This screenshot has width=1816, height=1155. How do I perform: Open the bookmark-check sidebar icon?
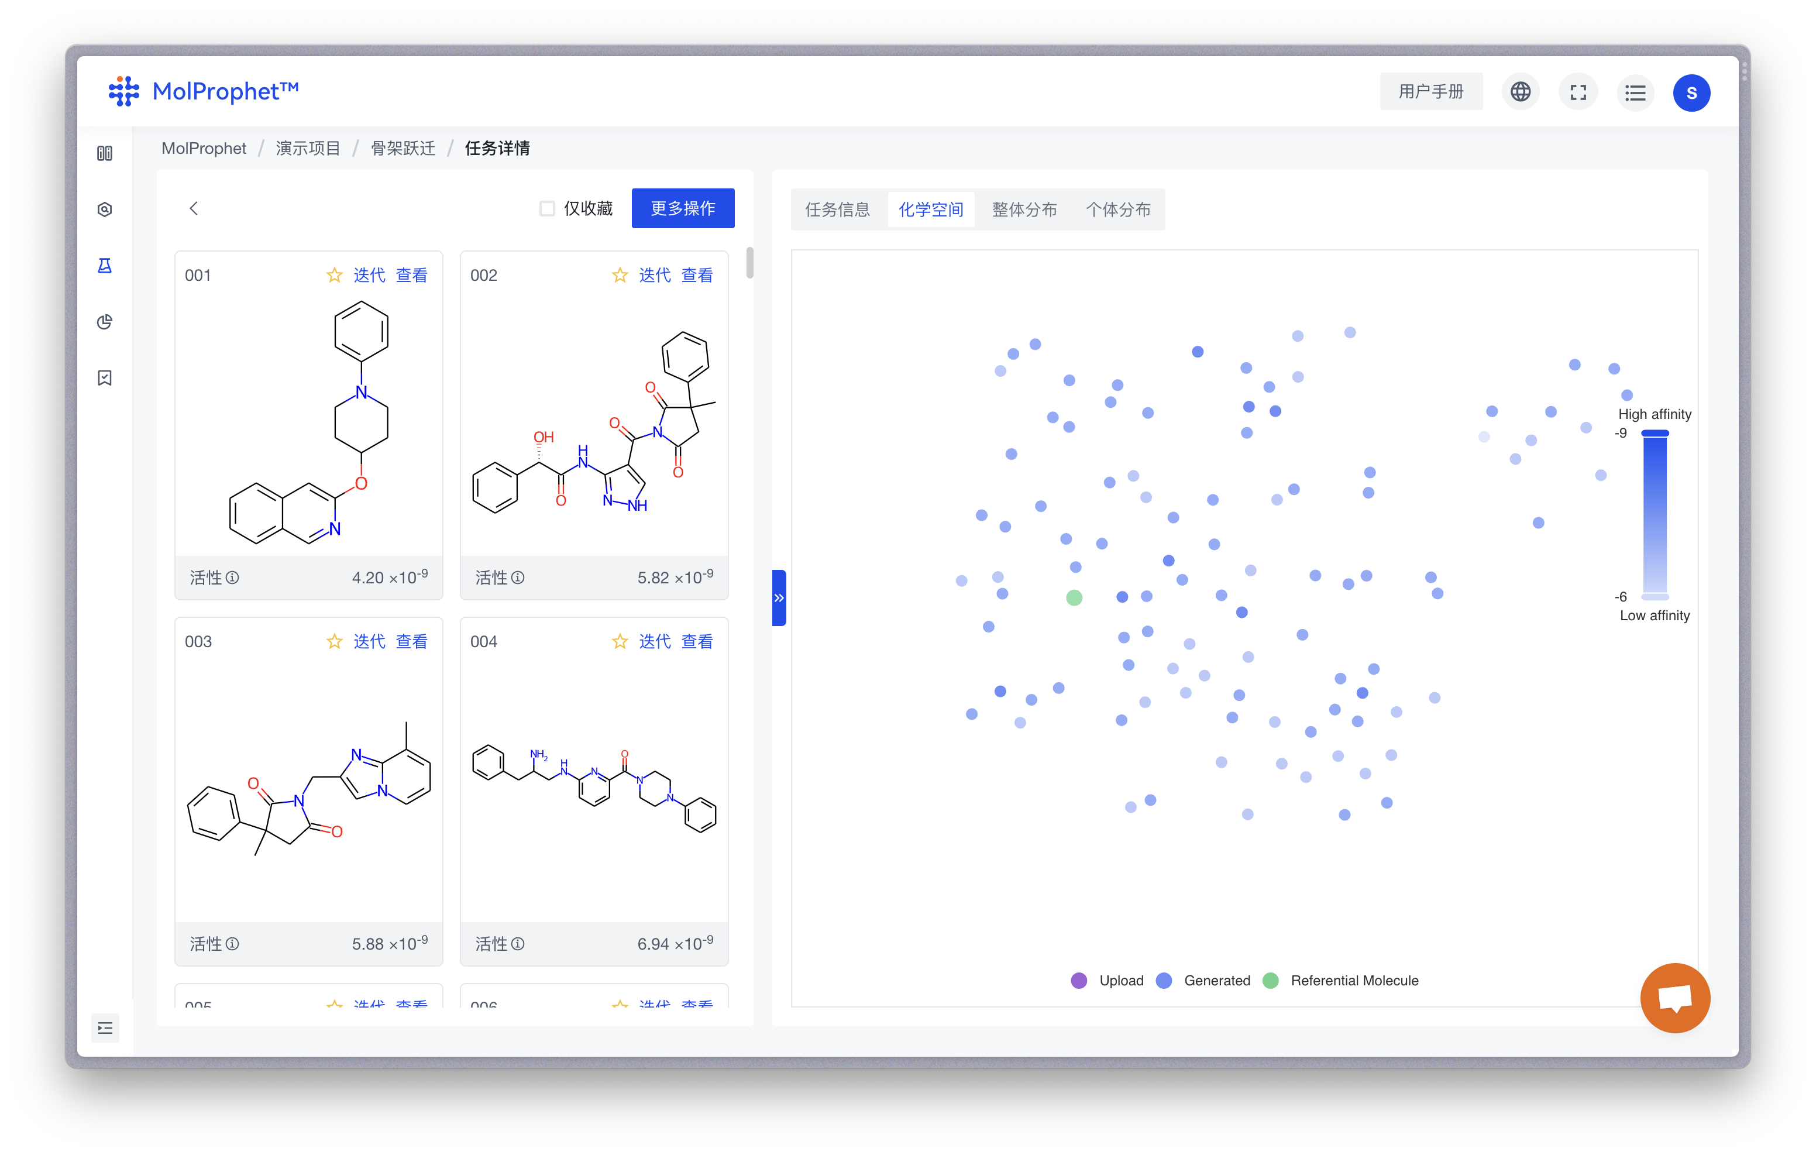point(105,378)
